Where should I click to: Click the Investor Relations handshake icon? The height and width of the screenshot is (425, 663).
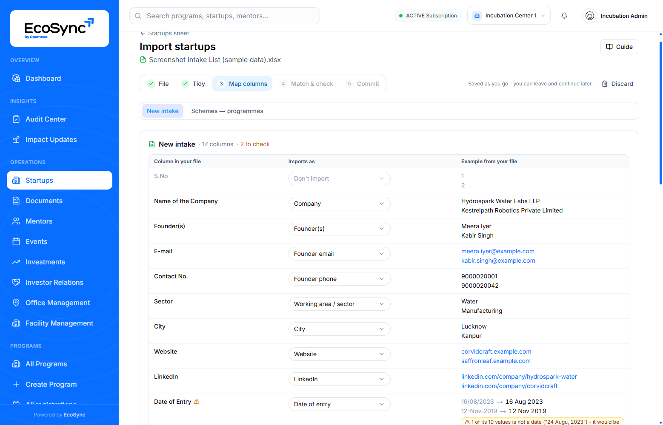[16, 282]
